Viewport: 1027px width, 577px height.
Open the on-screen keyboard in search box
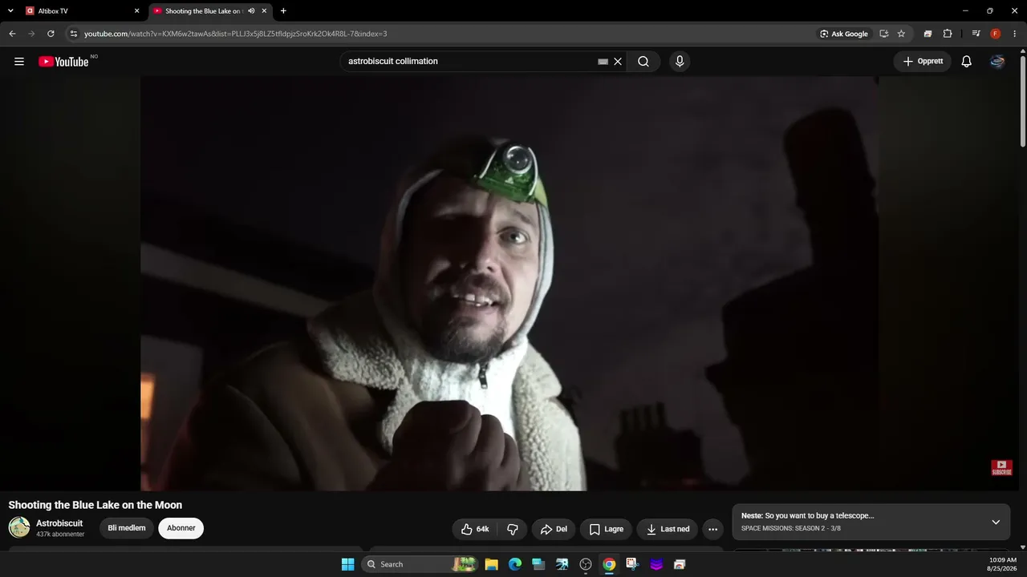603,62
